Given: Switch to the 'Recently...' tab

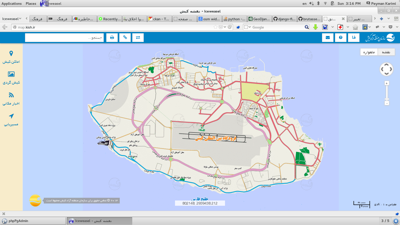Looking at the screenshot, I should 109,19.
